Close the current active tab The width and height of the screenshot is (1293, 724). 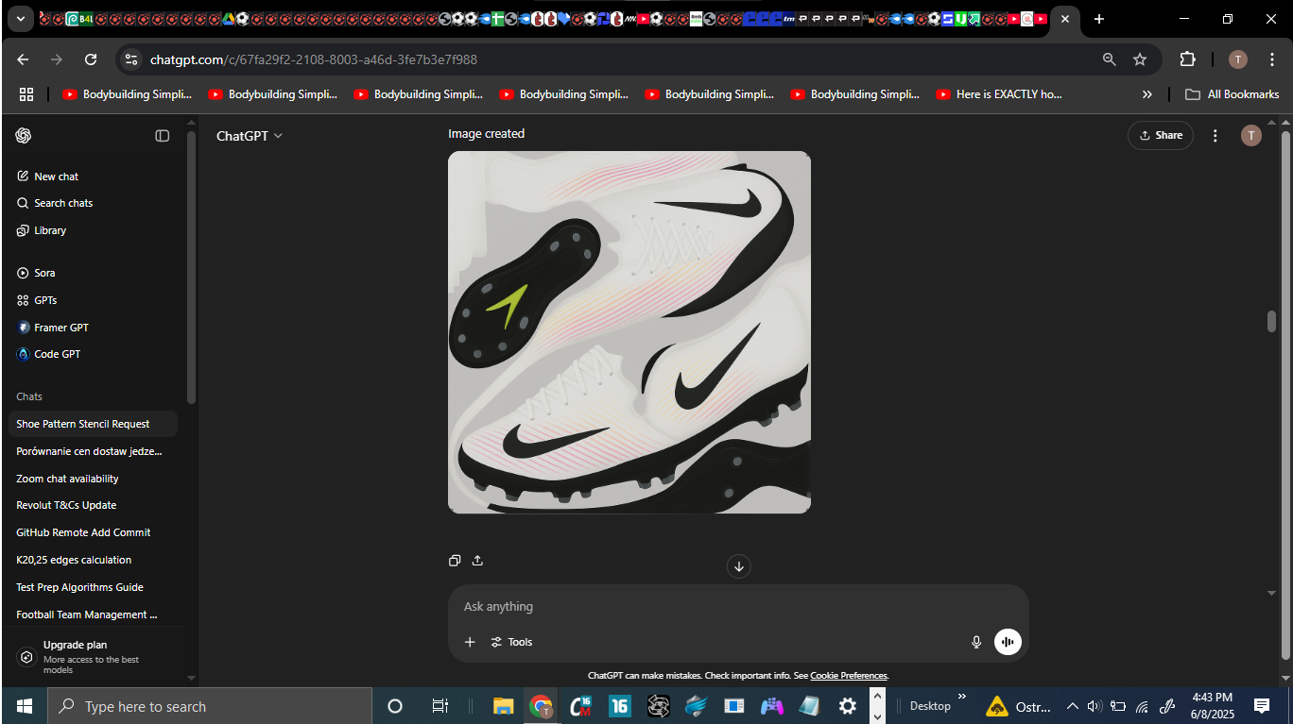pyautogui.click(x=1065, y=19)
